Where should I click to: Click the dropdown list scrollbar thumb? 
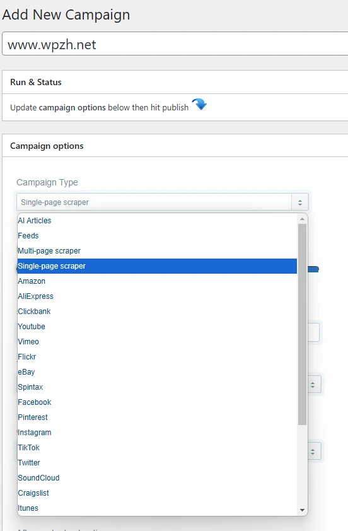(303, 324)
